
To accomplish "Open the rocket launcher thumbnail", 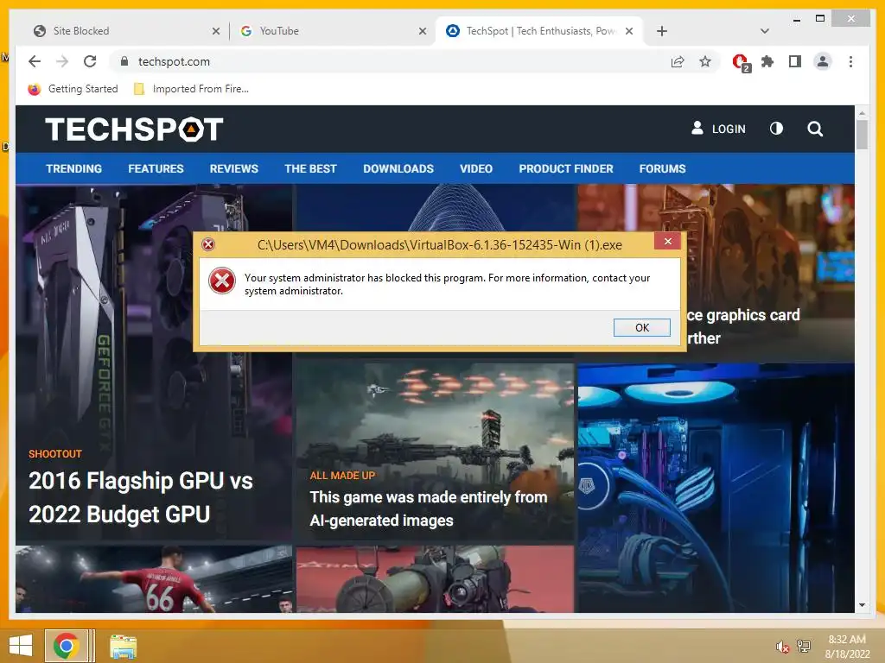I will pyautogui.click(x=435, y=579).
